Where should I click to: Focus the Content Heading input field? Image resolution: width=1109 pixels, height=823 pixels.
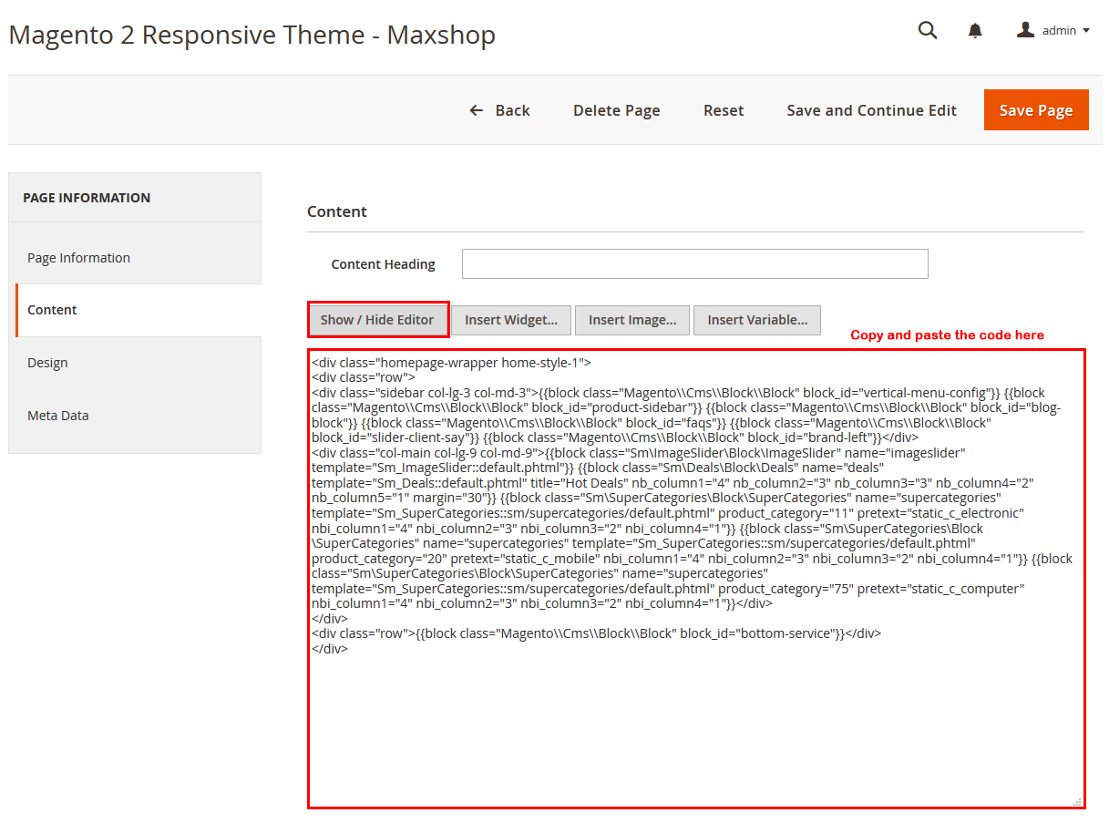click(x=695, y=263)
